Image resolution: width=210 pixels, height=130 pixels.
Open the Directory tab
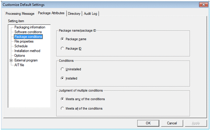coord(74,14)
